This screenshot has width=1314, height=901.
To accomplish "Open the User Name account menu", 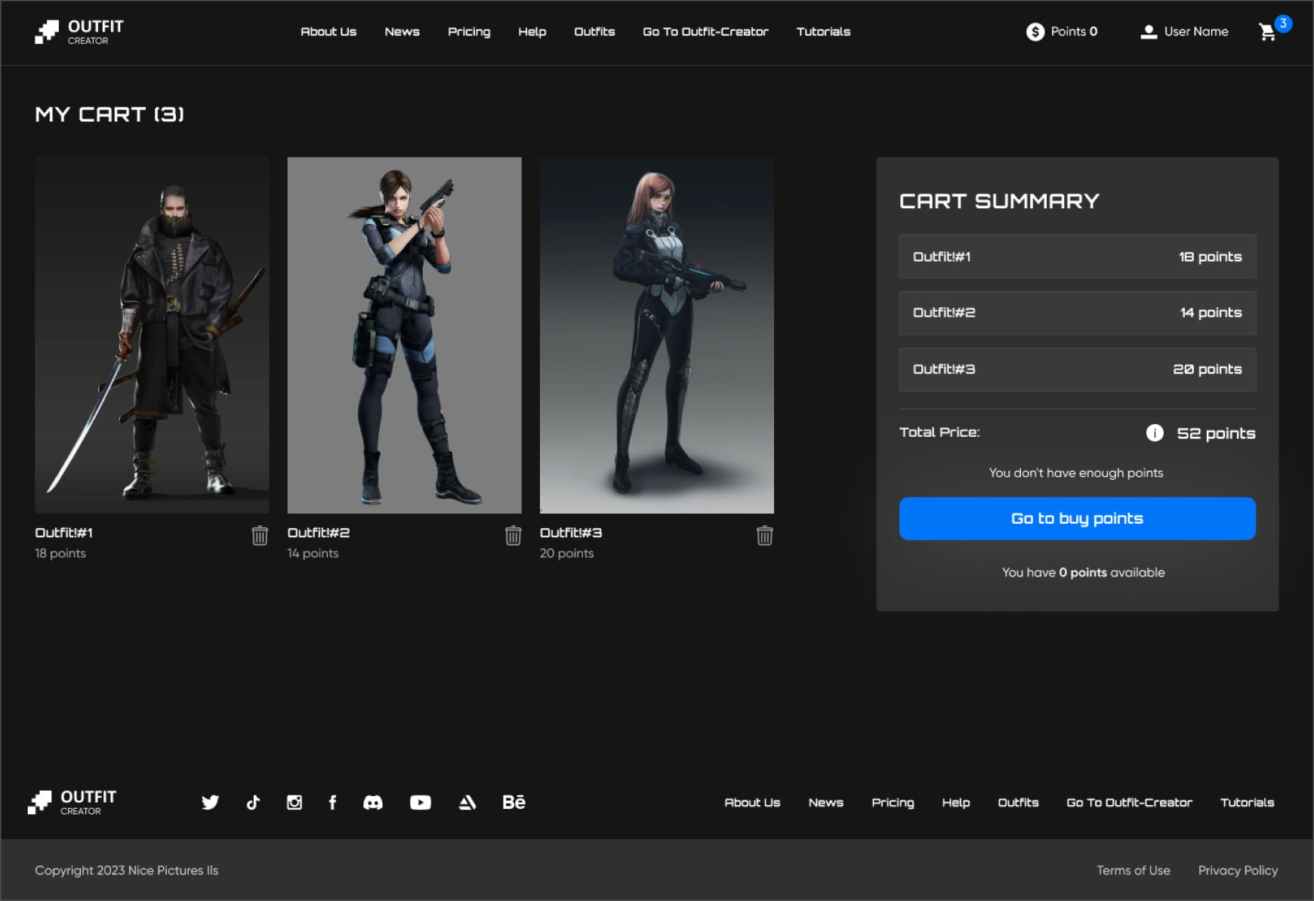I will pos(1184,32).
